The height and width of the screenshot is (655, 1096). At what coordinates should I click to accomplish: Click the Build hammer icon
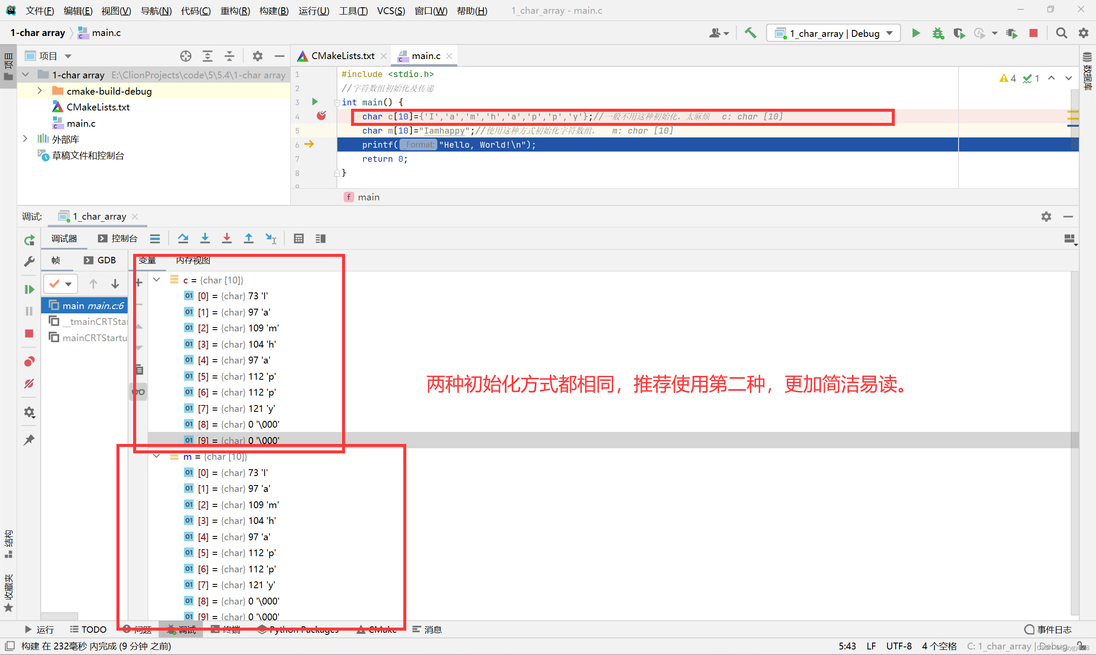pyautogui.click(x=751, y=33)
